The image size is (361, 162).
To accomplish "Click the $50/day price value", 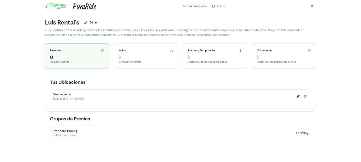I will click(302, 133).
